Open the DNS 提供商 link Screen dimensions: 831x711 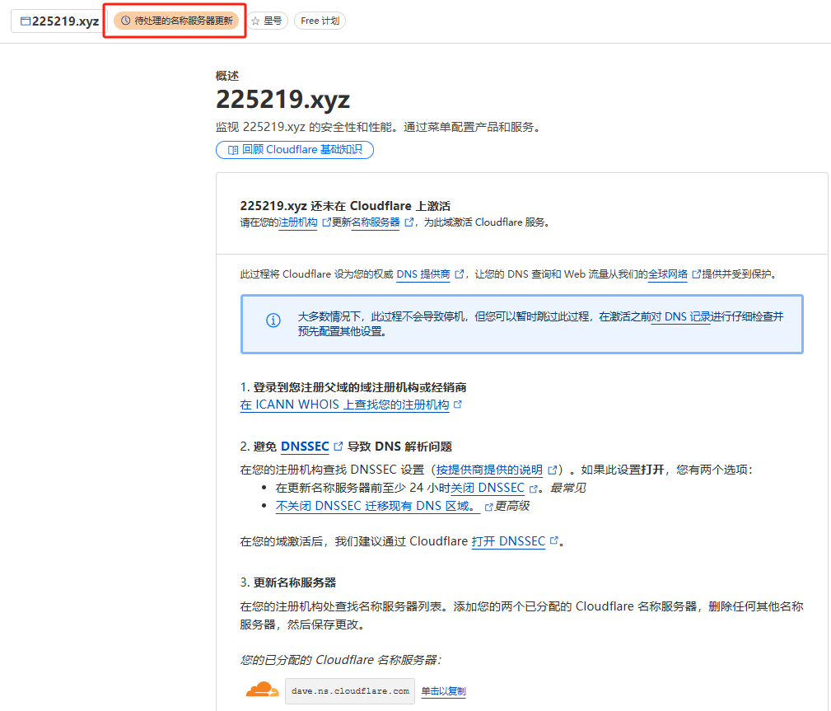(423, 274)
